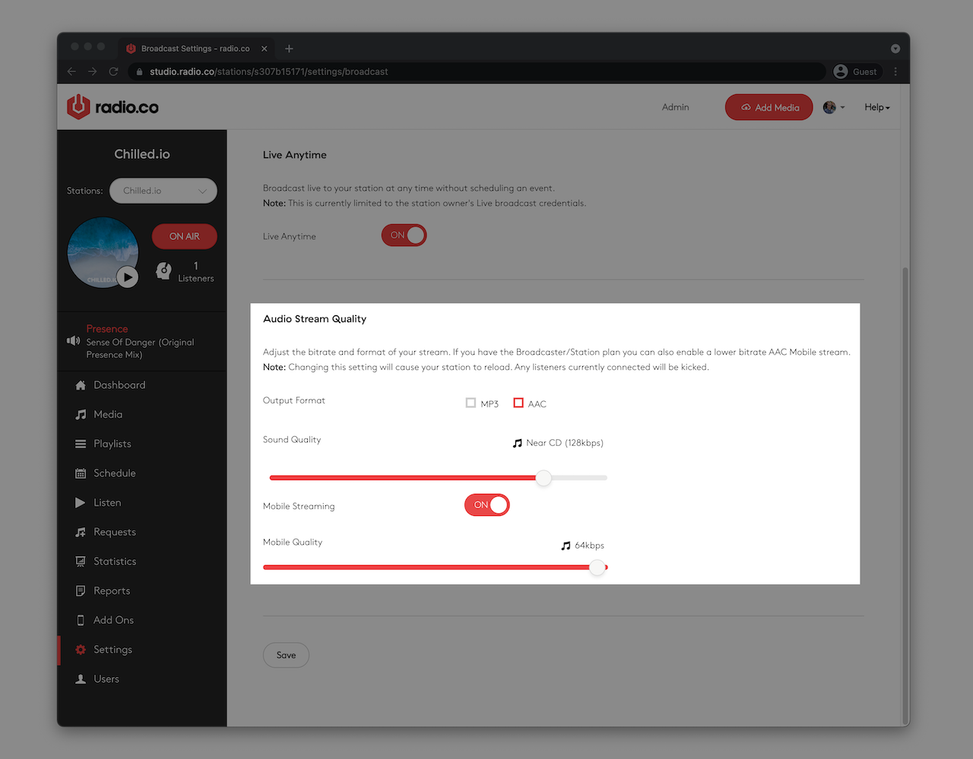The image size is (973, 759).
Task: Click the Users person icon
Action: coord(81,679)
